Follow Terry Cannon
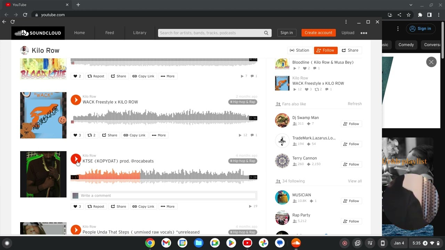The image size is (445, 250). click(x=351, y=164)
